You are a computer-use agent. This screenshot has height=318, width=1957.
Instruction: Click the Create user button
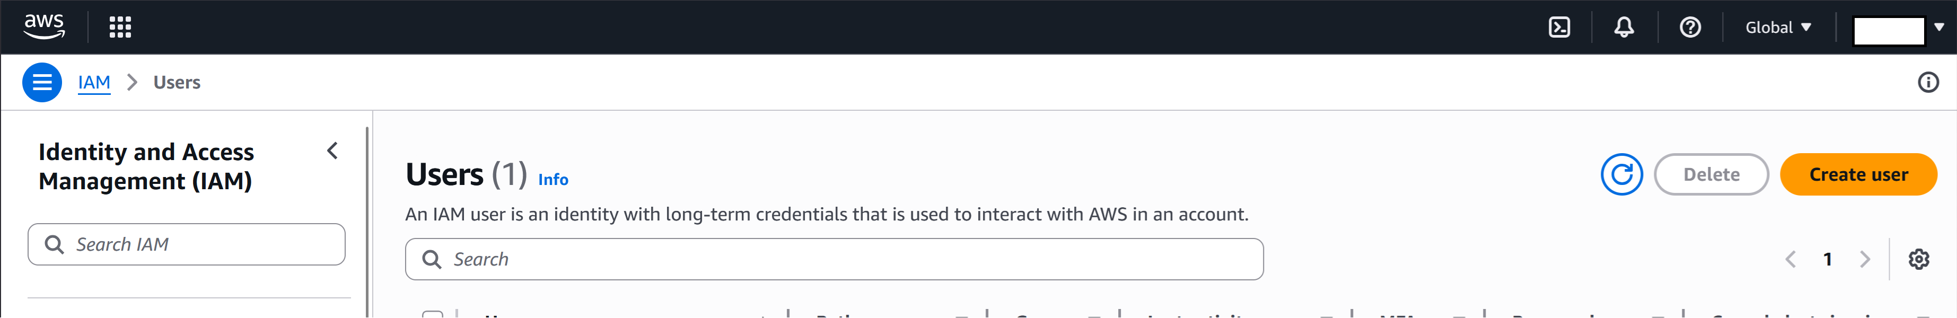pyautogui.click(x=1857, y=174)
